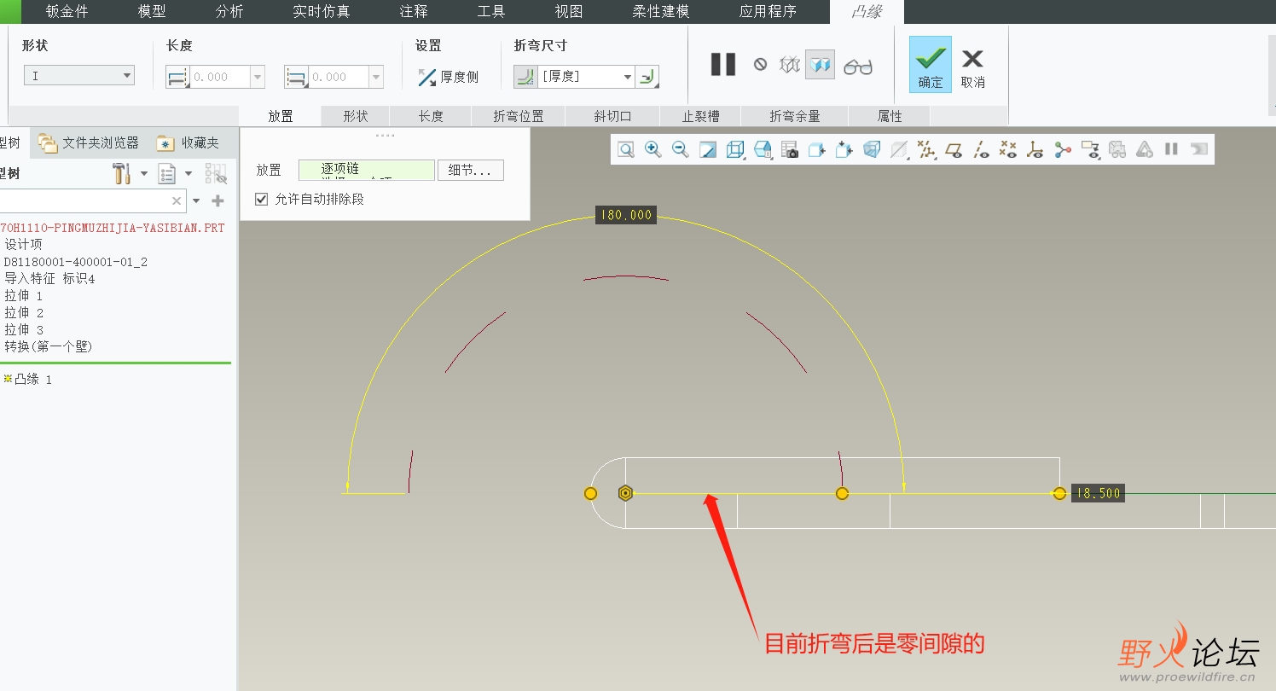Click the 180.000 angle dimension value
This screenshot has width=1276, height=691.
pyautogui.click(x=625, y=215)
